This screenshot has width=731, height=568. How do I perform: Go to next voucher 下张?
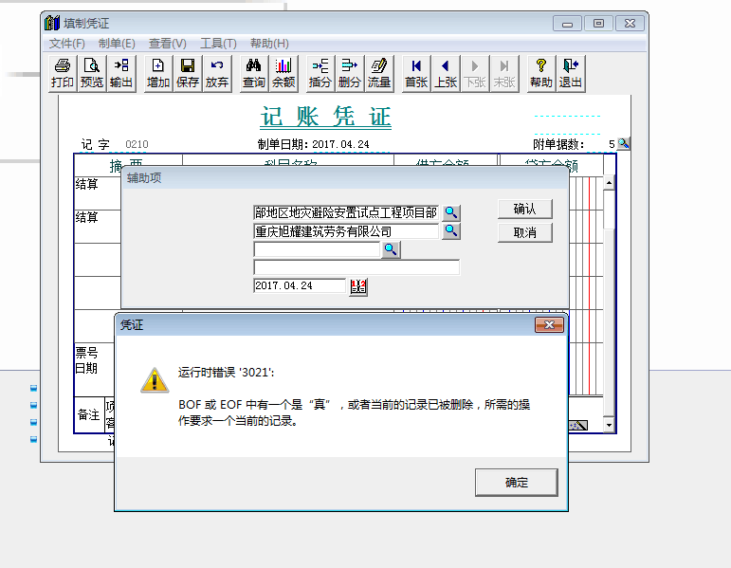click(x=475, y=73)
